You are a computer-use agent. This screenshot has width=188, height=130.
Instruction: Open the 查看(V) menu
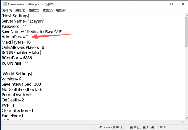[x=47, y=11]
